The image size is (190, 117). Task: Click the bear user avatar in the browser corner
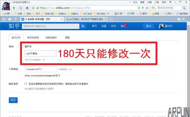coord(6,6)
